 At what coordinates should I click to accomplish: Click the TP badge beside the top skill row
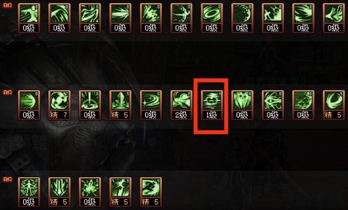pos(7,5)
